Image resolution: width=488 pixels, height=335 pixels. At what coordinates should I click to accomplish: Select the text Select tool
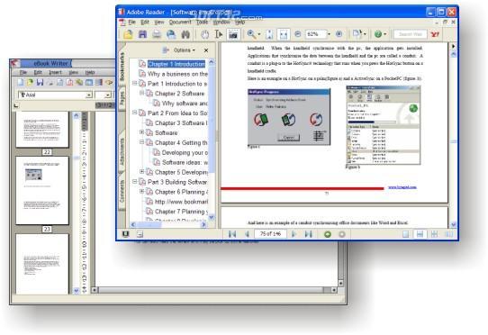tap(219, 34)
